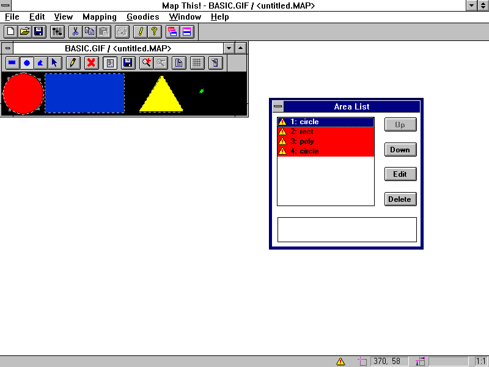Image resolution: width=489 pixels, height=367 pixels.
Task: Open the Area List control menu box
Action: [x=278, y=106]
